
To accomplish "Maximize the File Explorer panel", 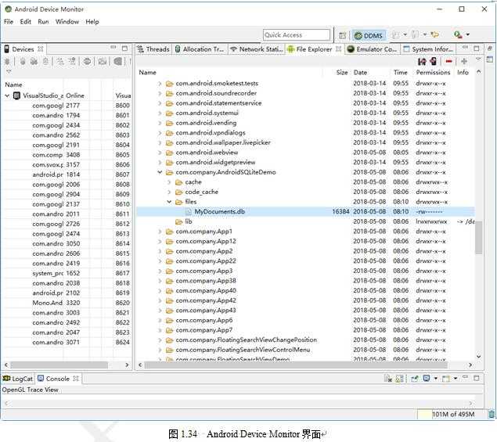I will pyautogui.click(x=477, y=49).
